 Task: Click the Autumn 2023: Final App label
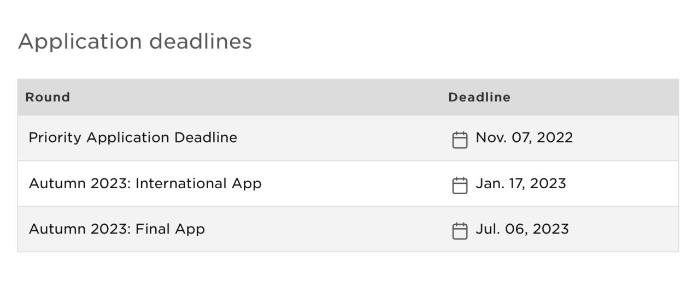pos(116,229)
